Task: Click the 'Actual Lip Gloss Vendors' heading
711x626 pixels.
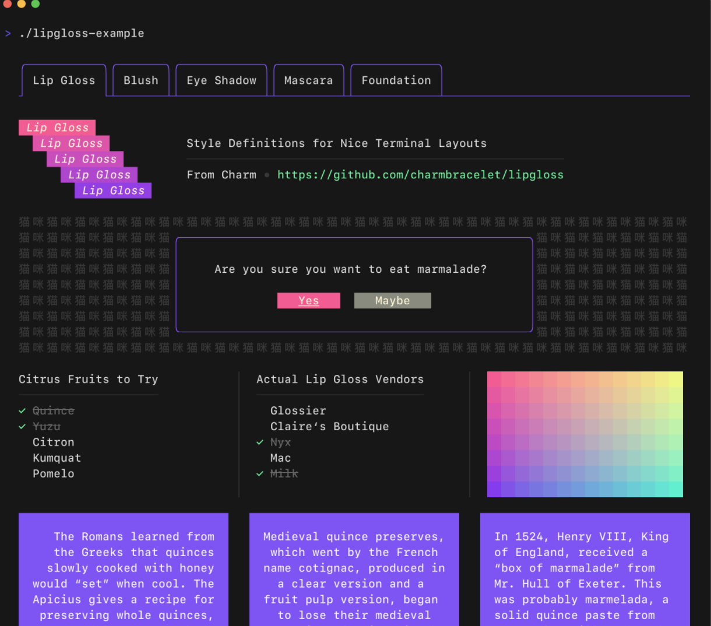Action: (x=340, y=379)
